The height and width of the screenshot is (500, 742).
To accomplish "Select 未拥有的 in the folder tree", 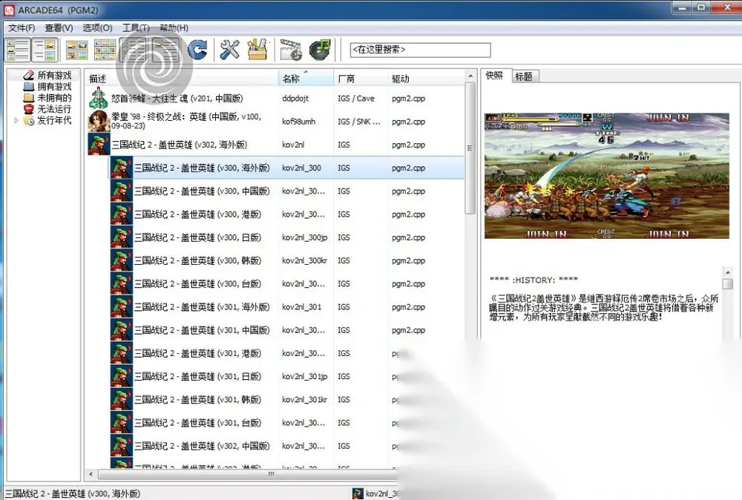I will tap(54, 98).
